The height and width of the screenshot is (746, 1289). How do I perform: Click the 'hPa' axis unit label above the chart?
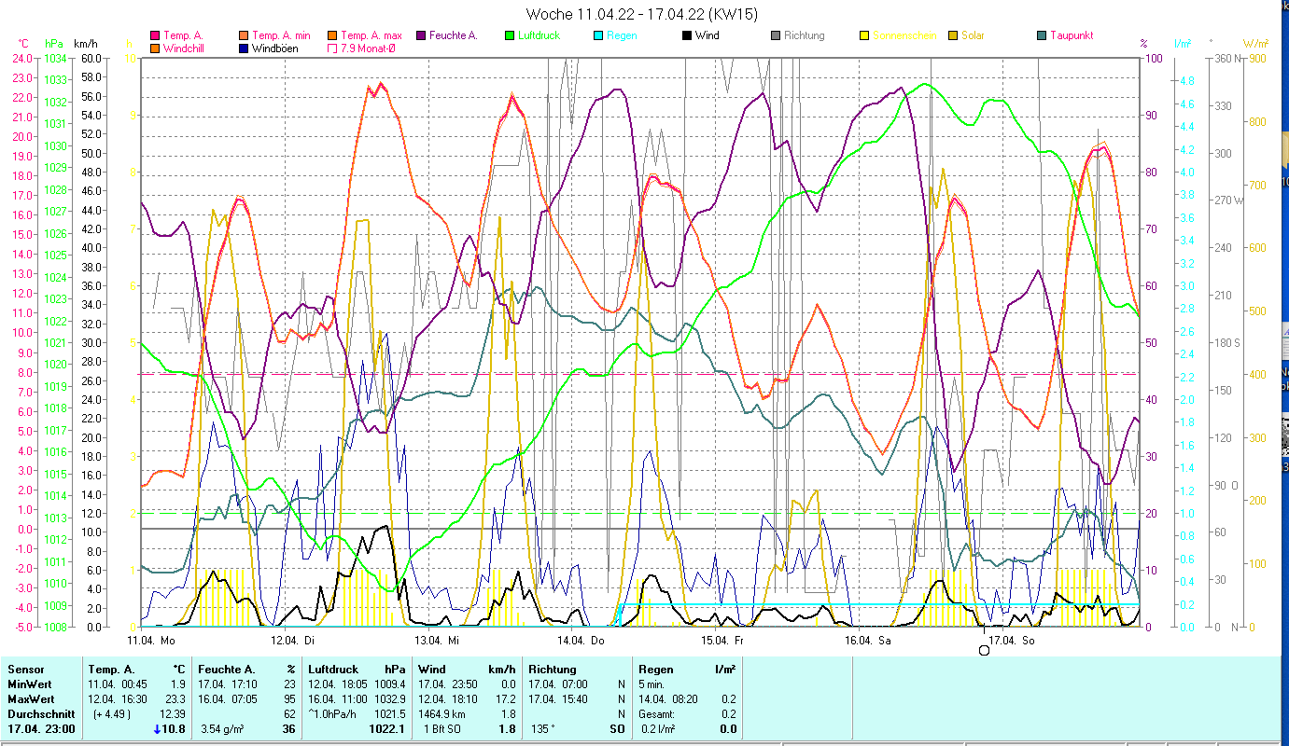[54, 43]
